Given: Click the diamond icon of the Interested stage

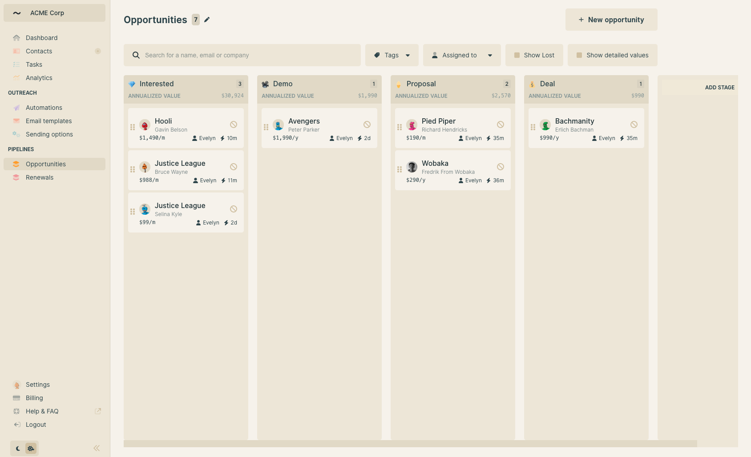Looking at the screenshot, I should (132, 84).
